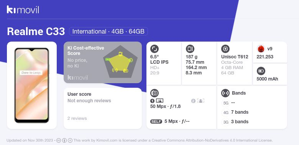The height and width of the screenshot is (145, 299).
Task: Click the Unisoc T612 processor chip icon
Action: coord(225,49)
